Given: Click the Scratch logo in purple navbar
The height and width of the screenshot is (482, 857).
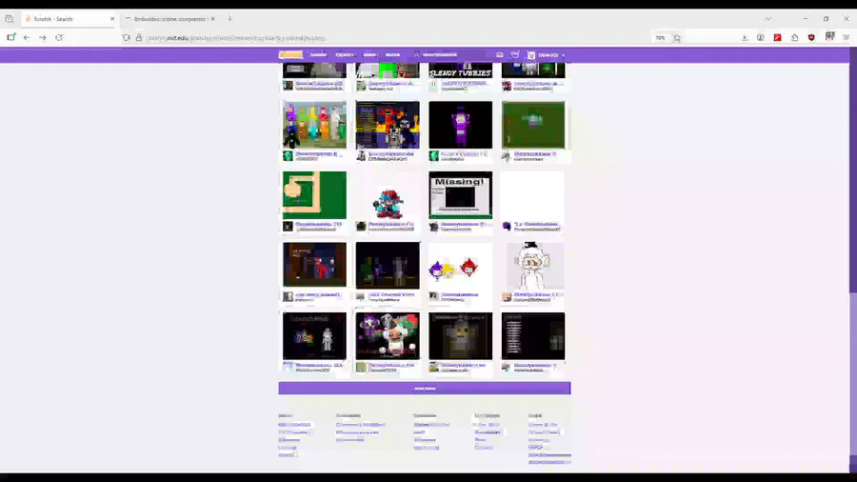Looking at the screenshot, I should [x=290, y=54].
